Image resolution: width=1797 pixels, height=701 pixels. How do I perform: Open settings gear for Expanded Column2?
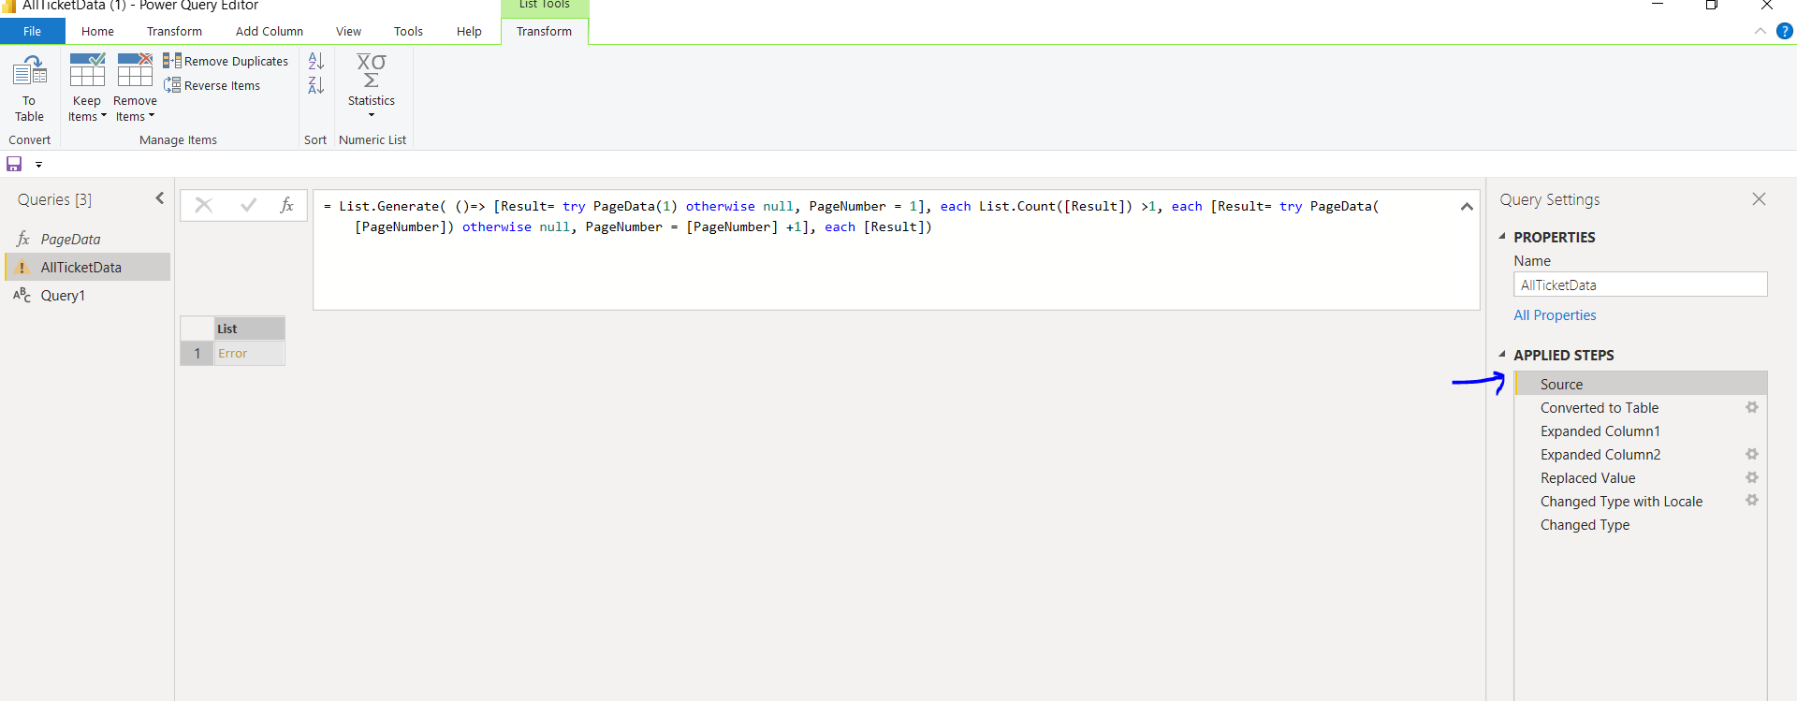[1752, 454]
